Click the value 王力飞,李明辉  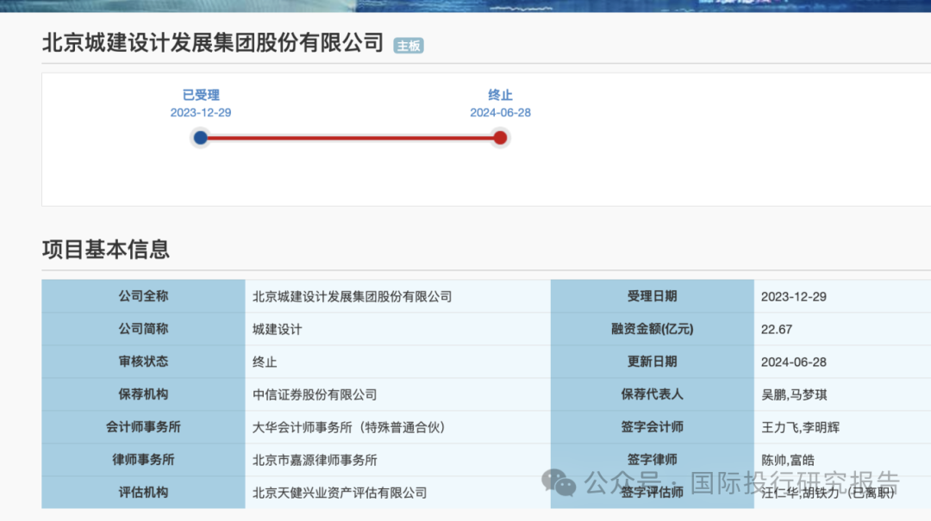point(800,427)
